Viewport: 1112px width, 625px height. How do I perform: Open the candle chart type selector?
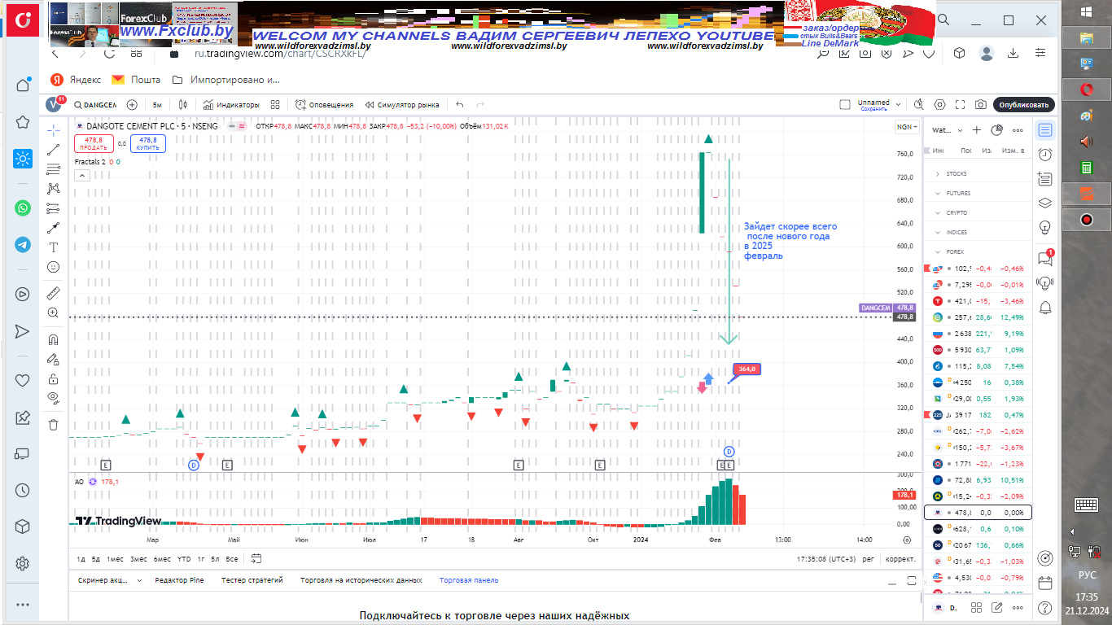pyautogui.click(x=183, y=105)
